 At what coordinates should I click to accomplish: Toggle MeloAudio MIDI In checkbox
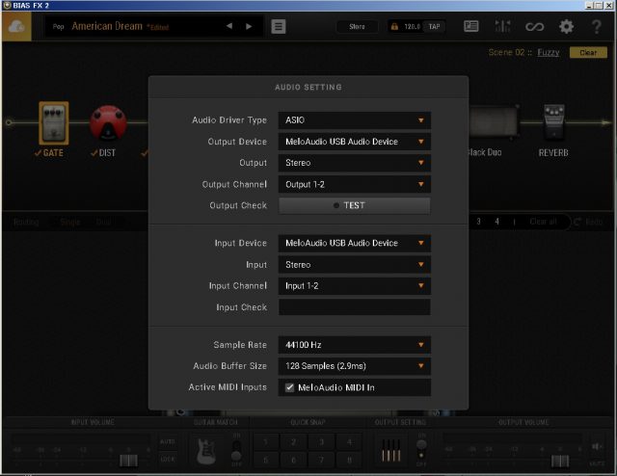click(289, 387)
